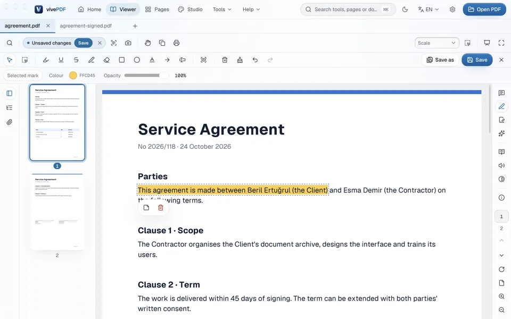The width and height of the screenshot is (511, 319).
Task: Zoom out of the document
Action: [501, 310]
